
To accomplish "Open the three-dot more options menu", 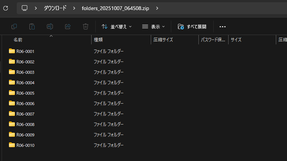I will point(223,26).
